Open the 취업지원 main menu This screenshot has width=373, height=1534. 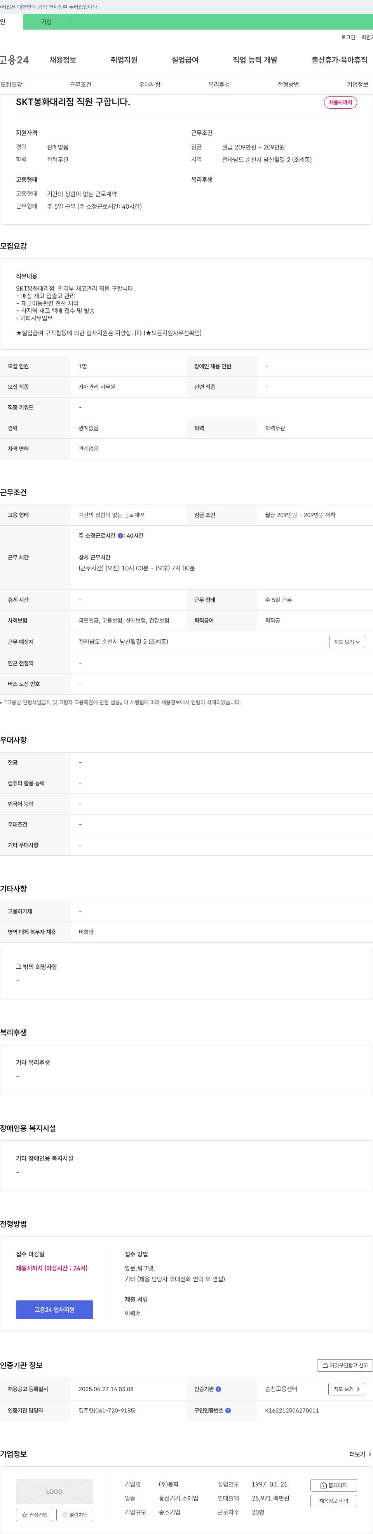coord(124,60)
